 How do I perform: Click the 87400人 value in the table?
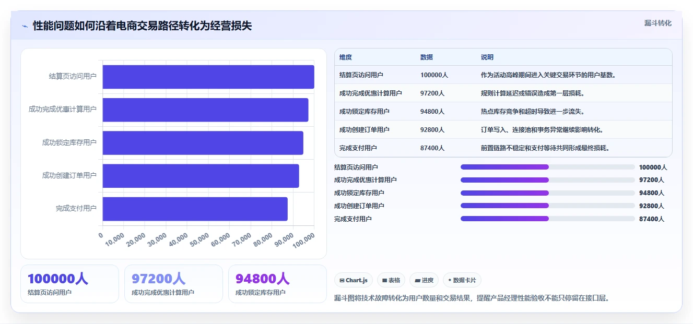coord(432,148)
